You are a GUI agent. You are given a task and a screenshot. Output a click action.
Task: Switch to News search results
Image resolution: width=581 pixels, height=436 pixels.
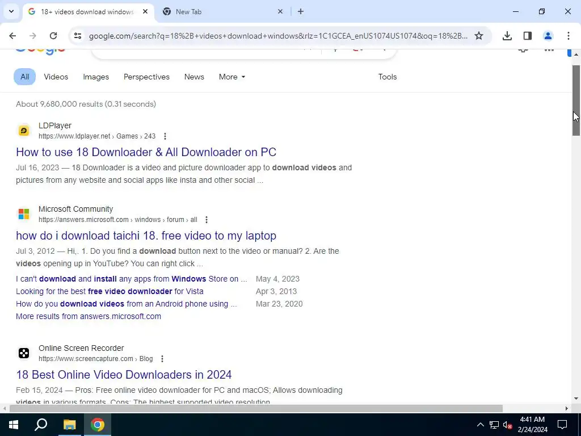point(194,77)
